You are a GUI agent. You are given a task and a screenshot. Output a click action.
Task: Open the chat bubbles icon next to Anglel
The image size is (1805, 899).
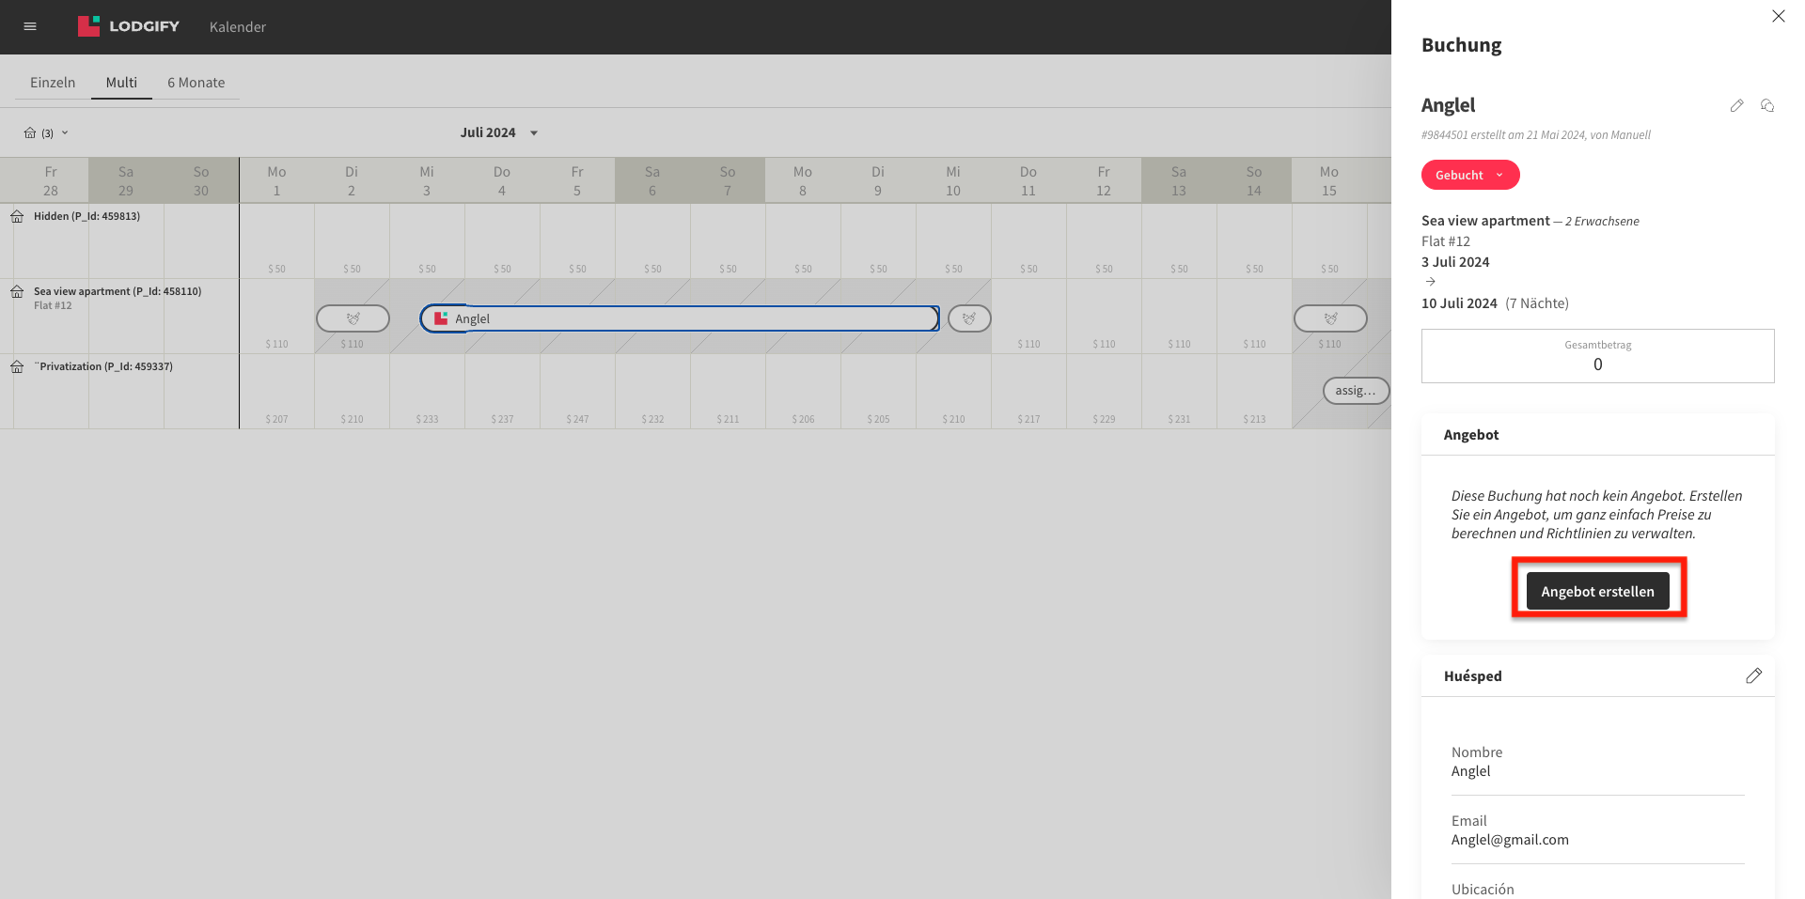1767,105
